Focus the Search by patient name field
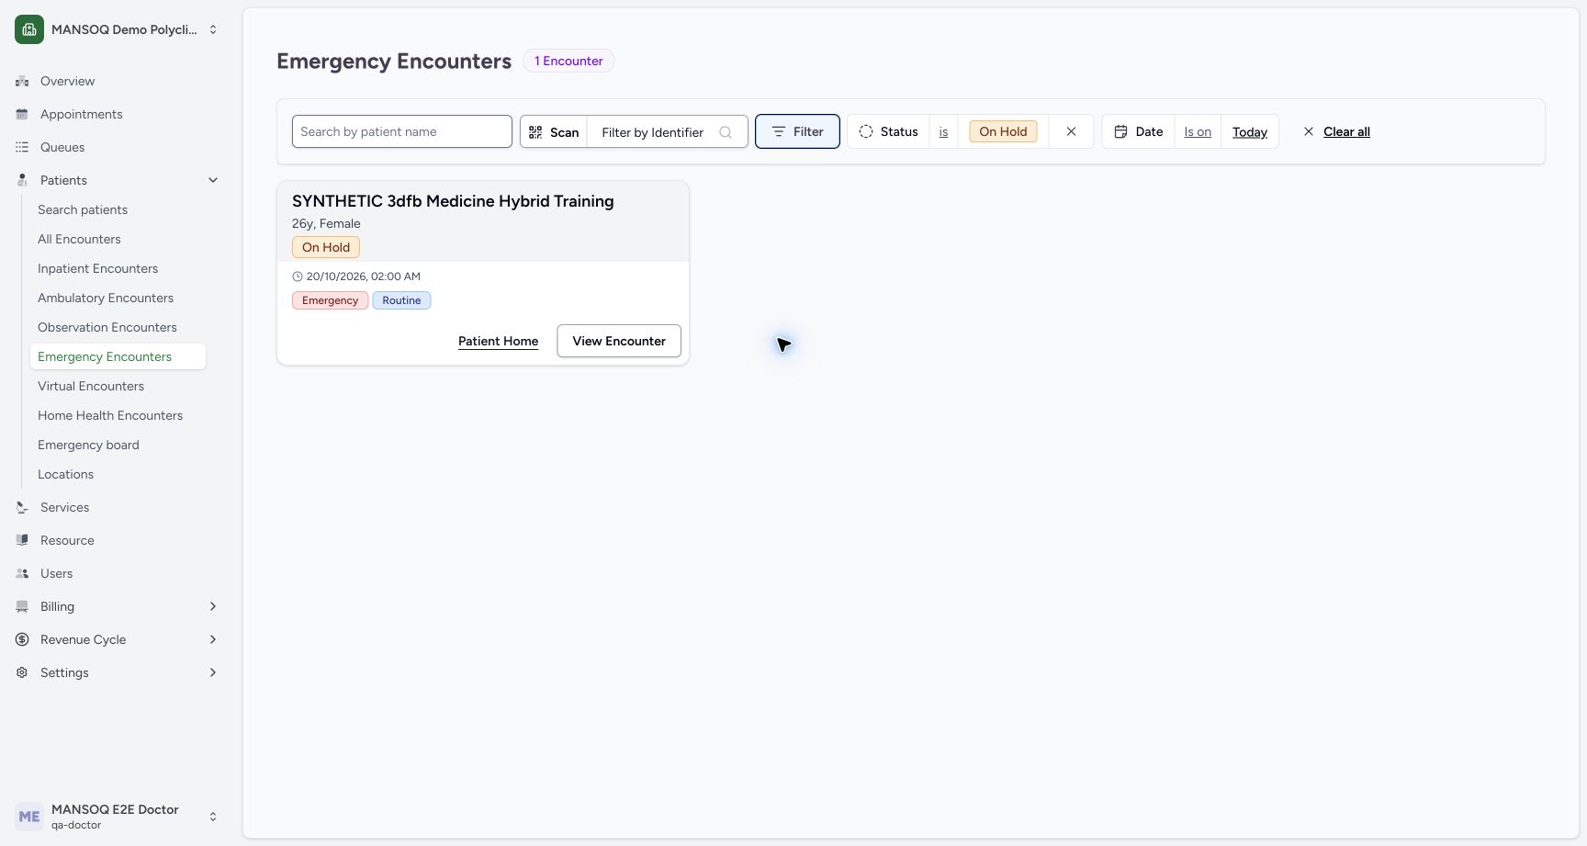 point(402,131)
